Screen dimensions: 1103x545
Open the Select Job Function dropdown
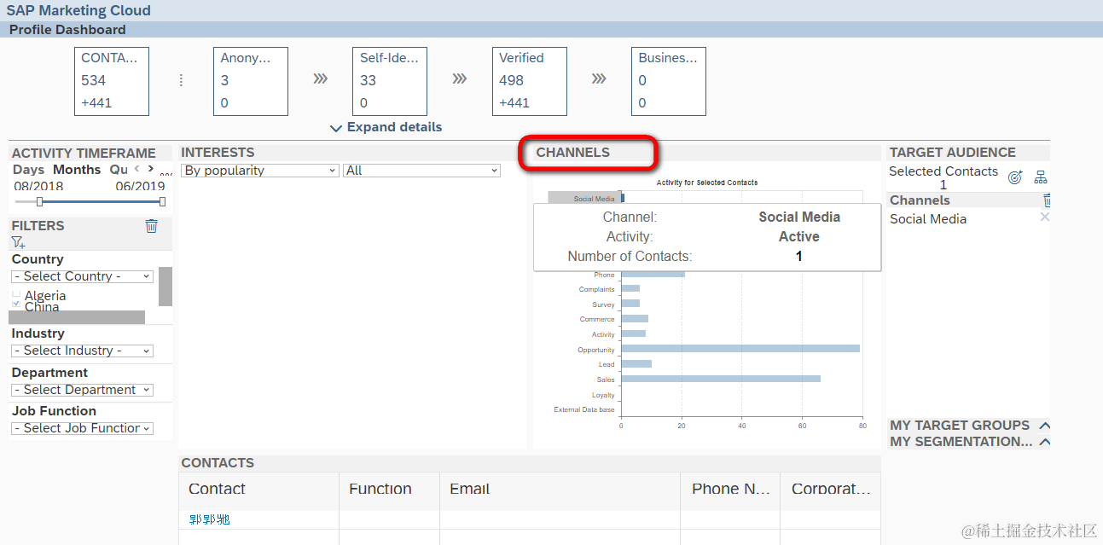82,428
